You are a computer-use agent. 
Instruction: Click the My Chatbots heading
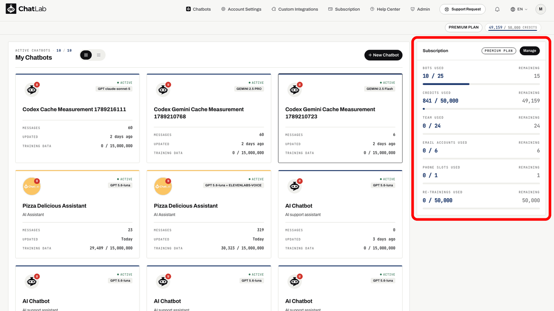[x=34, y=58]
